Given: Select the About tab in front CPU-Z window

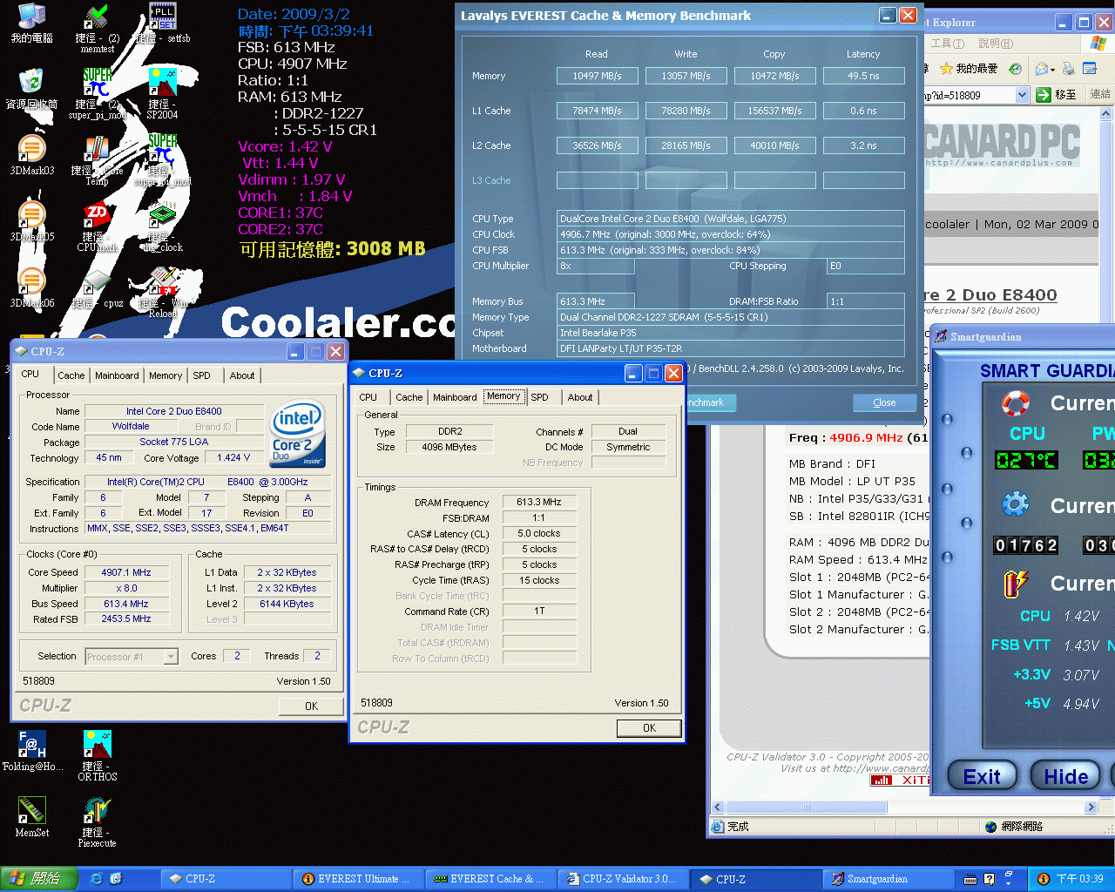Looking at the screenshot, I should pyautogui.click(x=580, y=397).
